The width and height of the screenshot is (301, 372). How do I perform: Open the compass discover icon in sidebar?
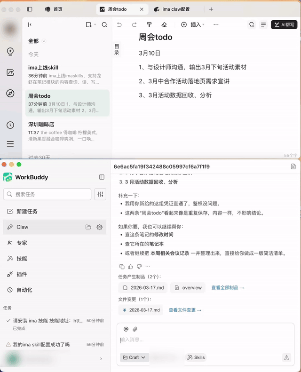click(x=10, y=93)
